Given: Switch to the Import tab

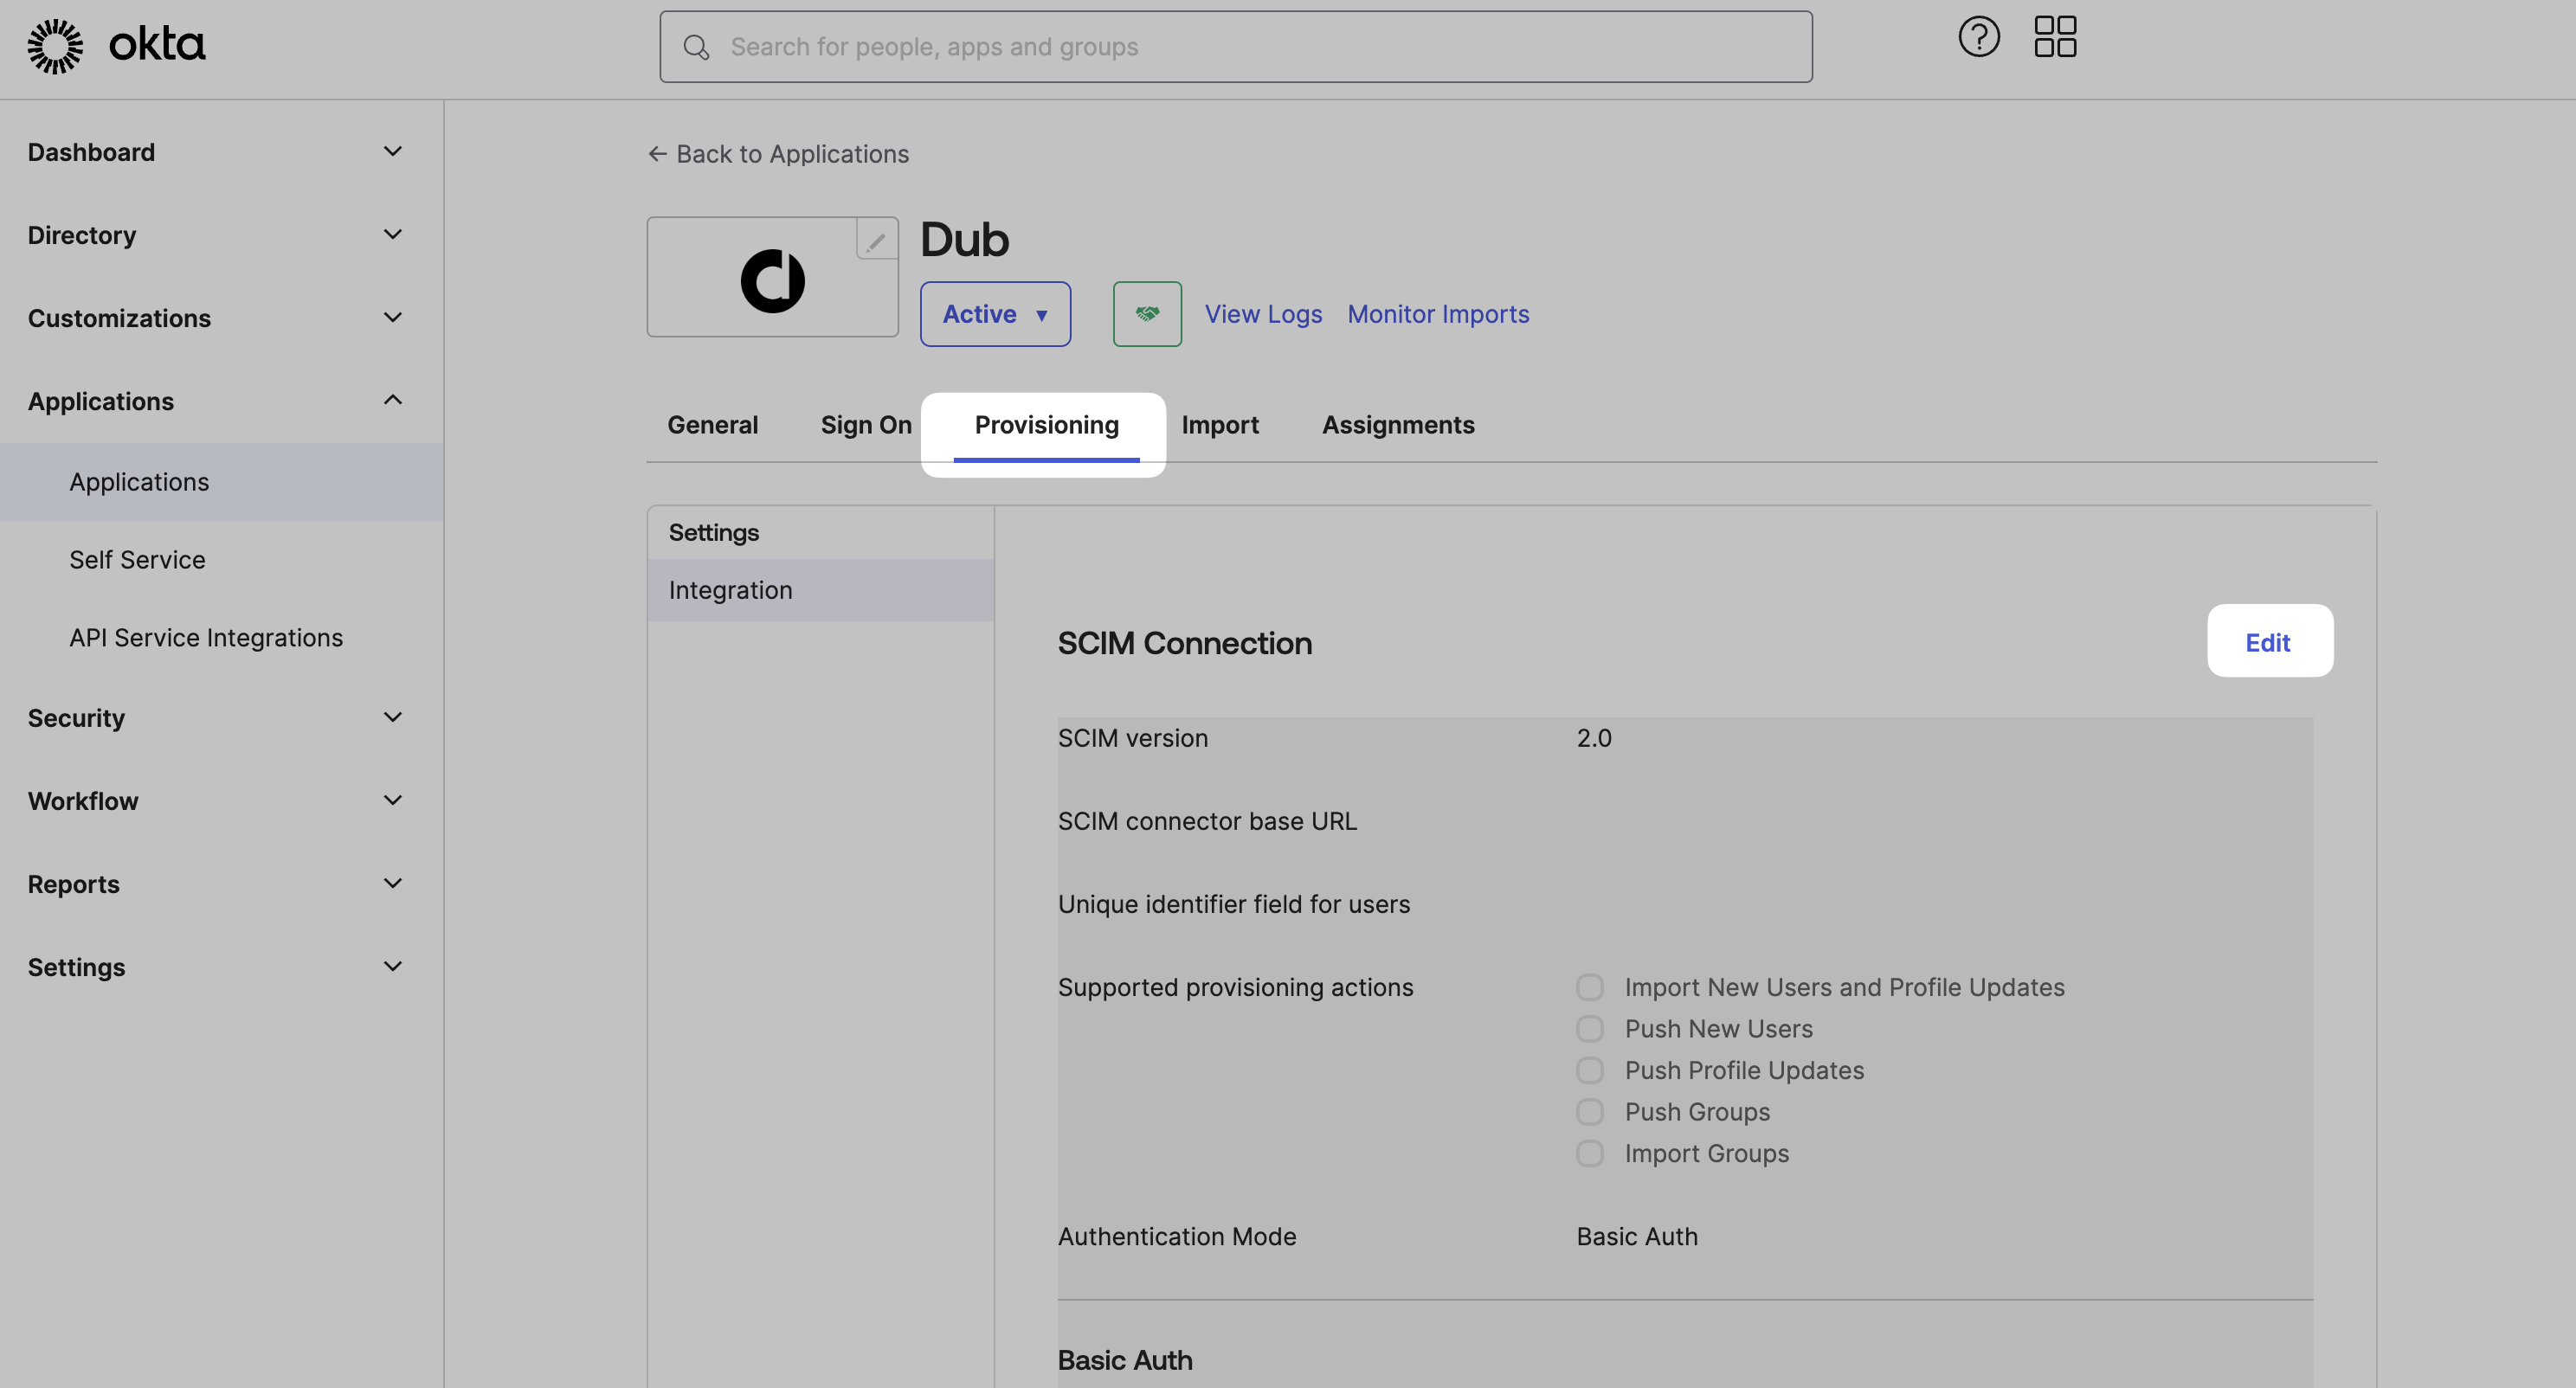Looking at the screenshot, I should click(1220, 425).
